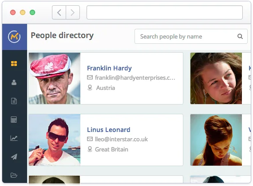Open the reports line-chart icon
This screenshot has width=253, height=186.
tap(14, 138)
